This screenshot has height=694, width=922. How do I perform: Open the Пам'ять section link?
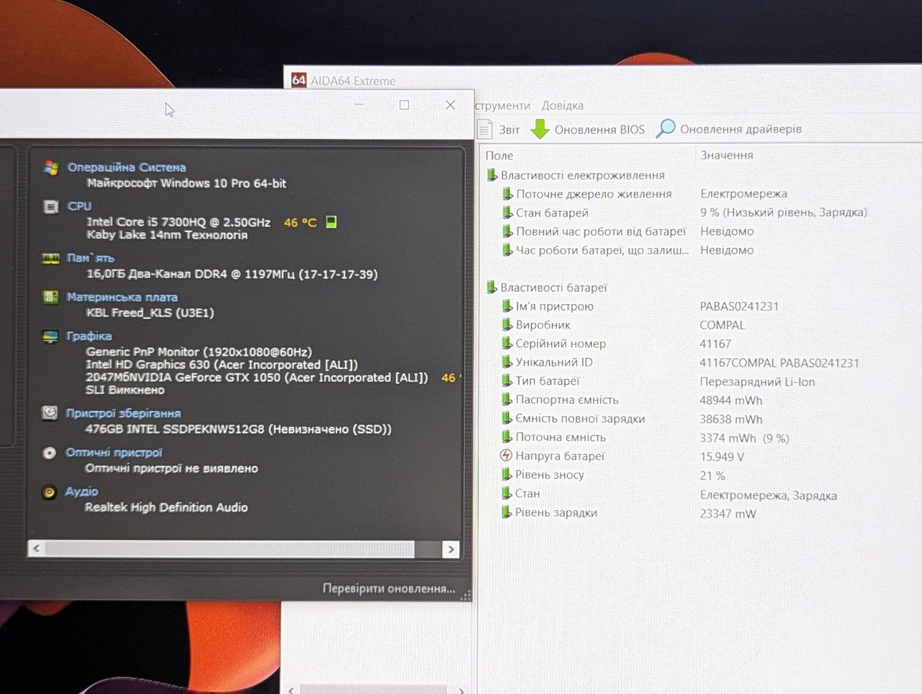click(x=90, y=258)
